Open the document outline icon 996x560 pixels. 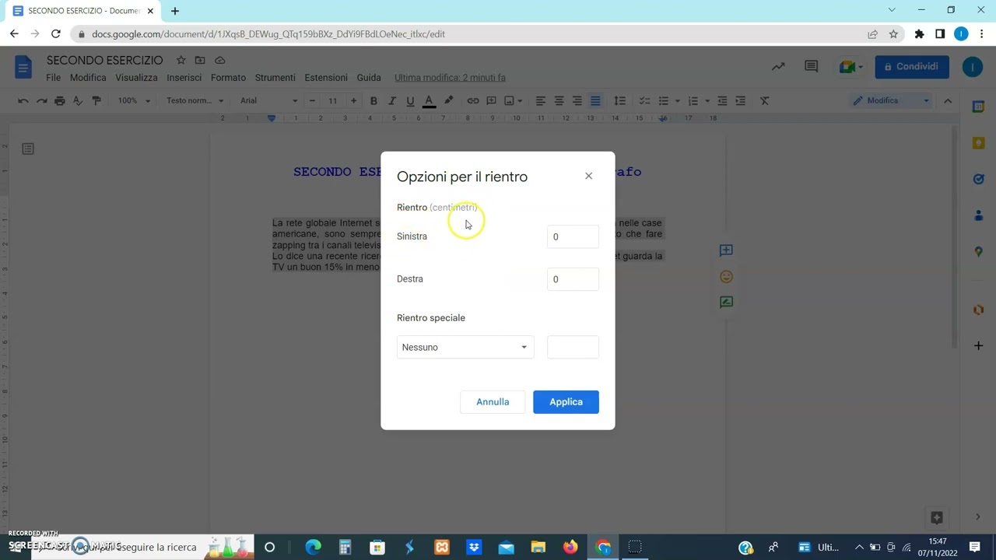click(28, 149)
